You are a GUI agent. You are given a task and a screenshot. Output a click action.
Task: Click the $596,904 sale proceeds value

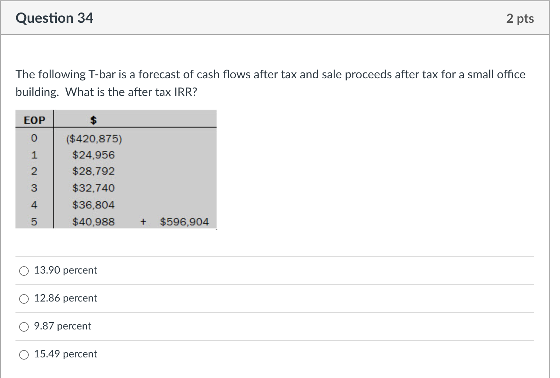185,222
